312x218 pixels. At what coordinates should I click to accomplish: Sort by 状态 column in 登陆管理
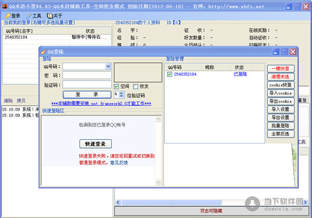pyautogui.click(x=242, y=68)
